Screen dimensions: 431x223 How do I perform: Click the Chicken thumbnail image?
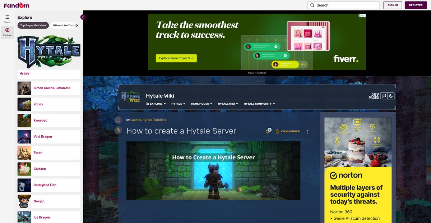click(x=24, y=169)
